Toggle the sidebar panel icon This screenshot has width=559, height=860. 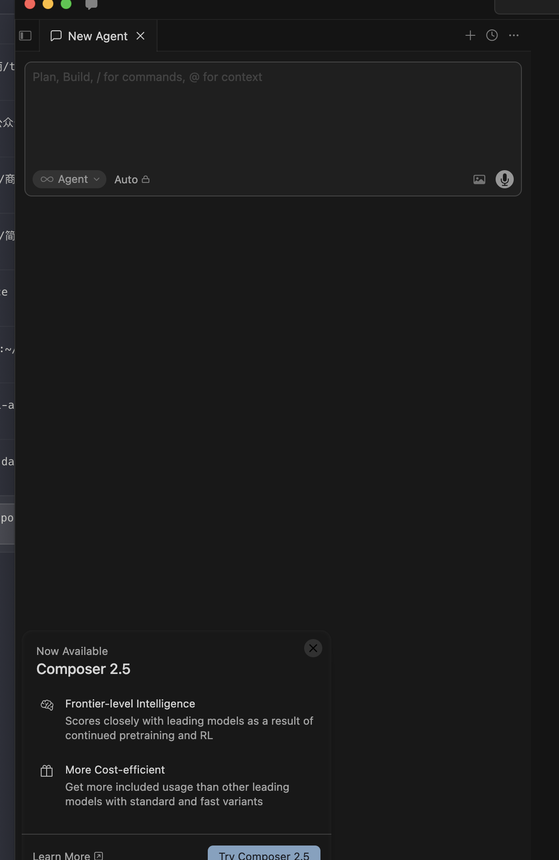click(x=25, y=36)
